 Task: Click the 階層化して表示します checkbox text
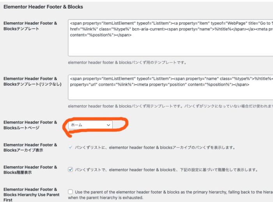(x=166, y=170)
